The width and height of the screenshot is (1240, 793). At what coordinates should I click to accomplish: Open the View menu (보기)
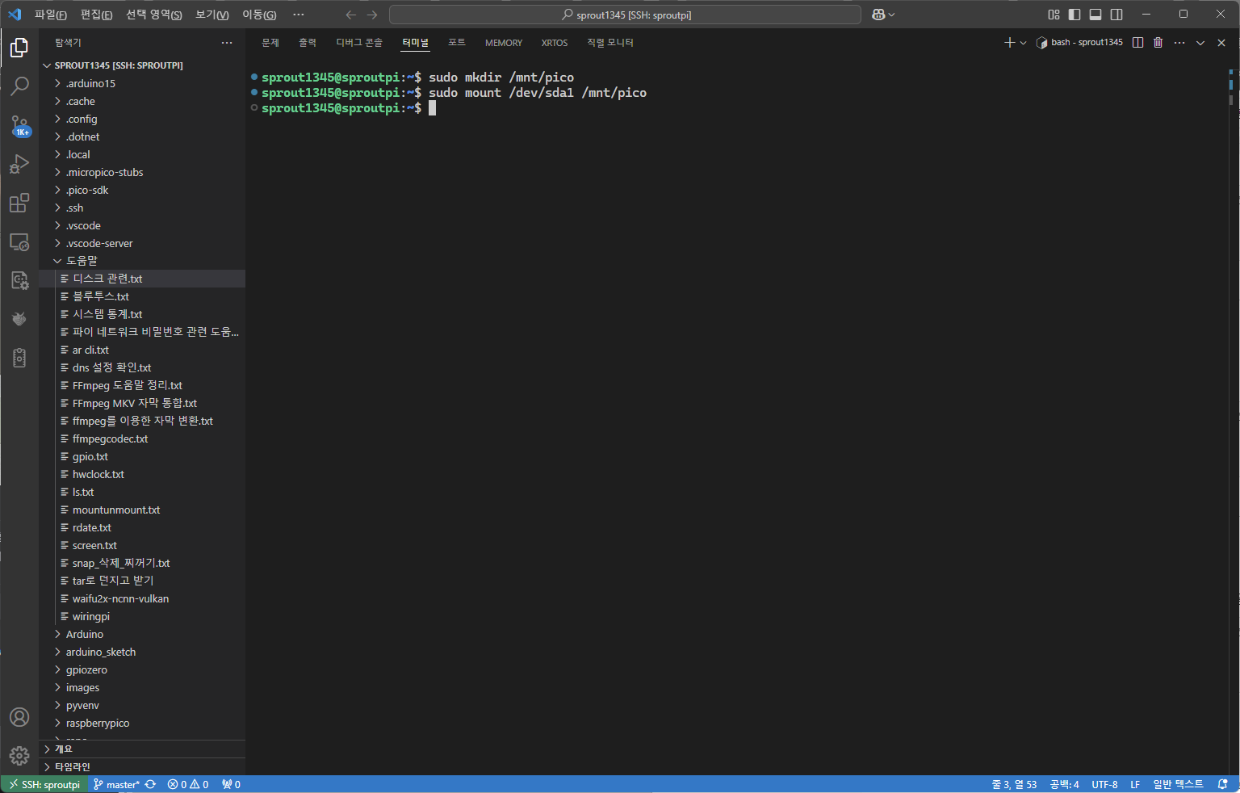212,15
